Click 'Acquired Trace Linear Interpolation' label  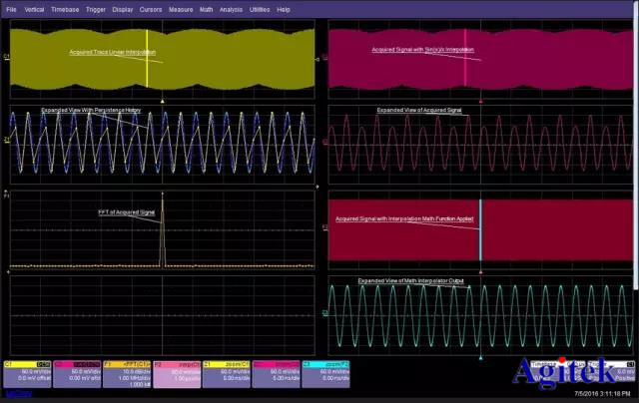click(x=112, y=51)
